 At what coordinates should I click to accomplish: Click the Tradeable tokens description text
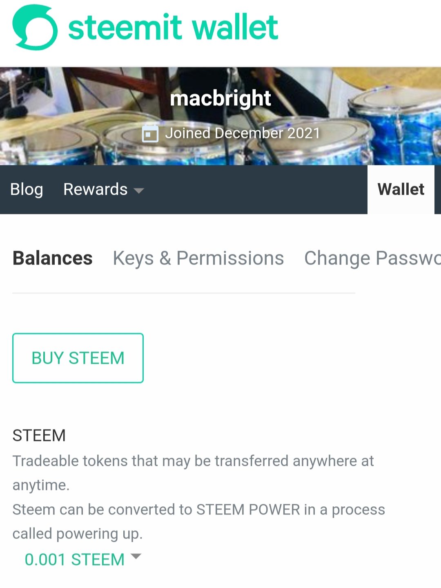[193, 473]
